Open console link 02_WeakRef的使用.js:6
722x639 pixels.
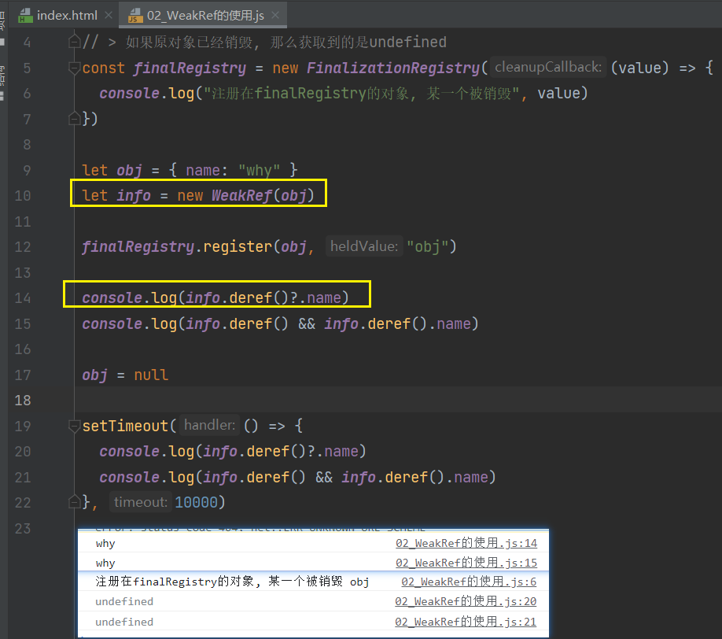point(469,582)
